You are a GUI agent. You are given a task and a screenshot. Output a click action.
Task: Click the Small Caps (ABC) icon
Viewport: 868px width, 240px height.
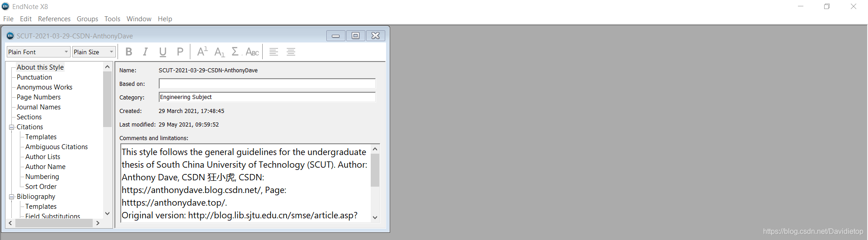252,52
